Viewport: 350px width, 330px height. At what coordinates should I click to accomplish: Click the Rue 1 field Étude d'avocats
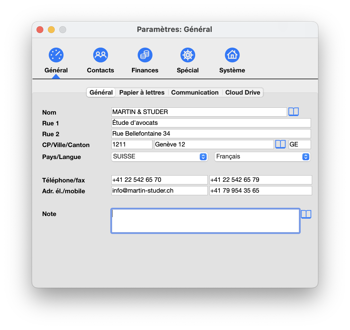pos(211,123)
